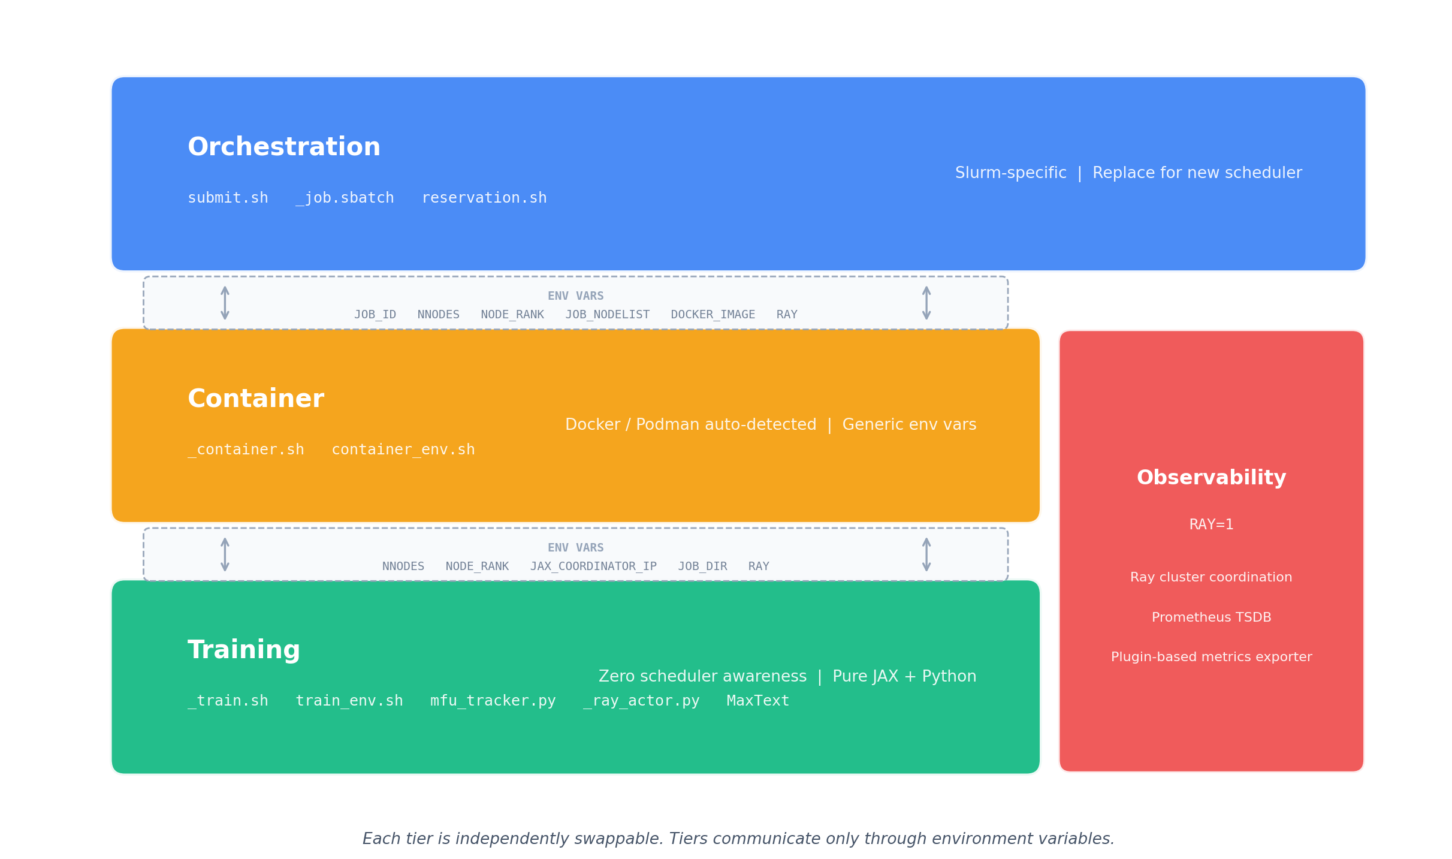Viewport: 1452px width, 859px height.
Task: Select the Container tier heading
Action: pos(256,399)
